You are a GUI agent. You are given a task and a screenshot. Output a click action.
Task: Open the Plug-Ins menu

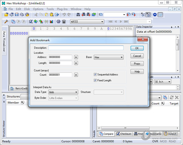point(62,9)
